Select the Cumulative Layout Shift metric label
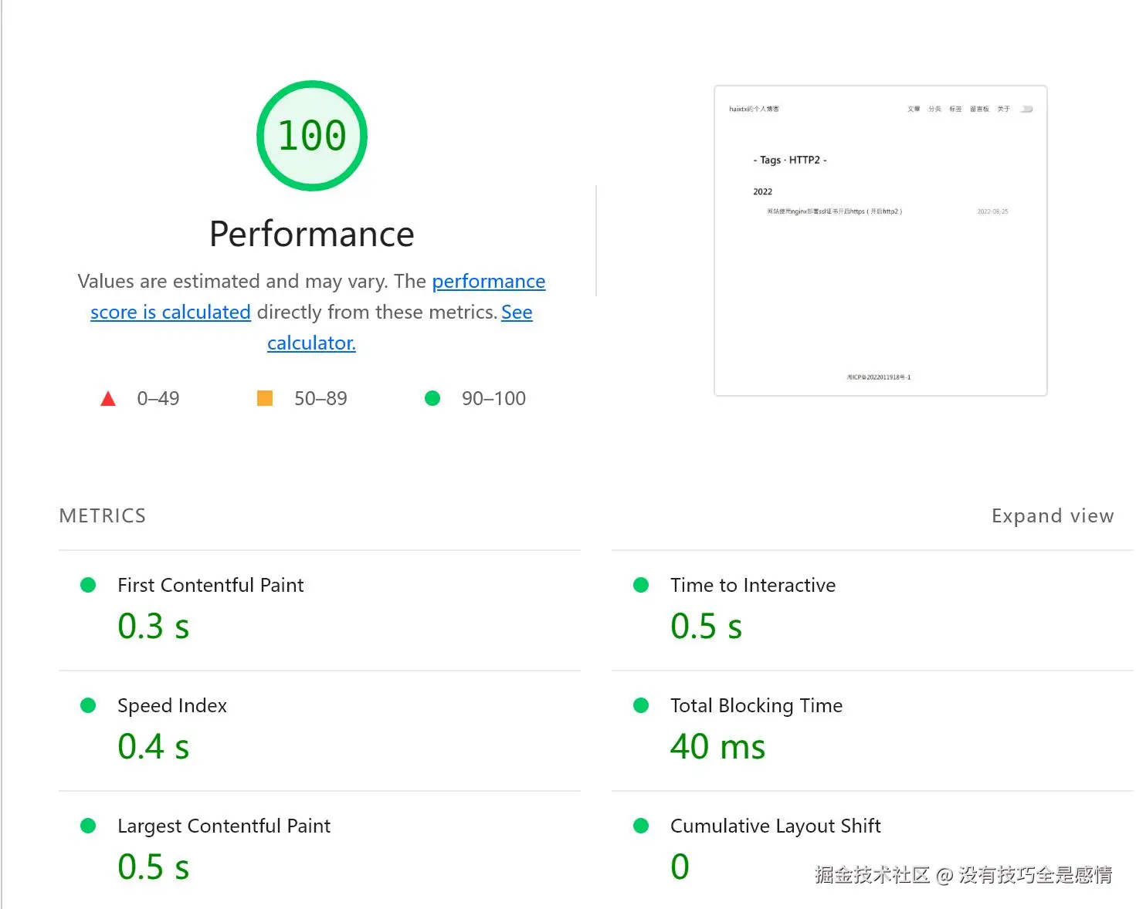 coord(775,826)
